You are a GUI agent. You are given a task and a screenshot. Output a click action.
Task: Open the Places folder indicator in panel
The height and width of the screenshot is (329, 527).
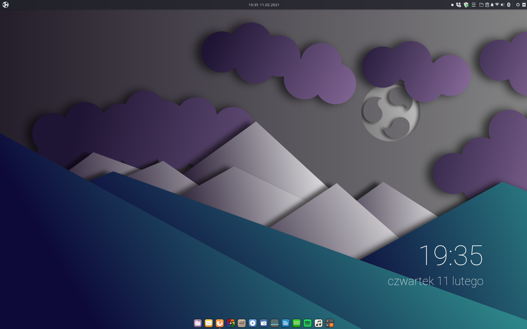(481, 5)
